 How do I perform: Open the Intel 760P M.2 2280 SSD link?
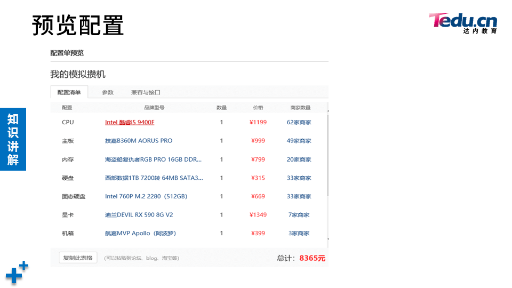click(146, 196)
